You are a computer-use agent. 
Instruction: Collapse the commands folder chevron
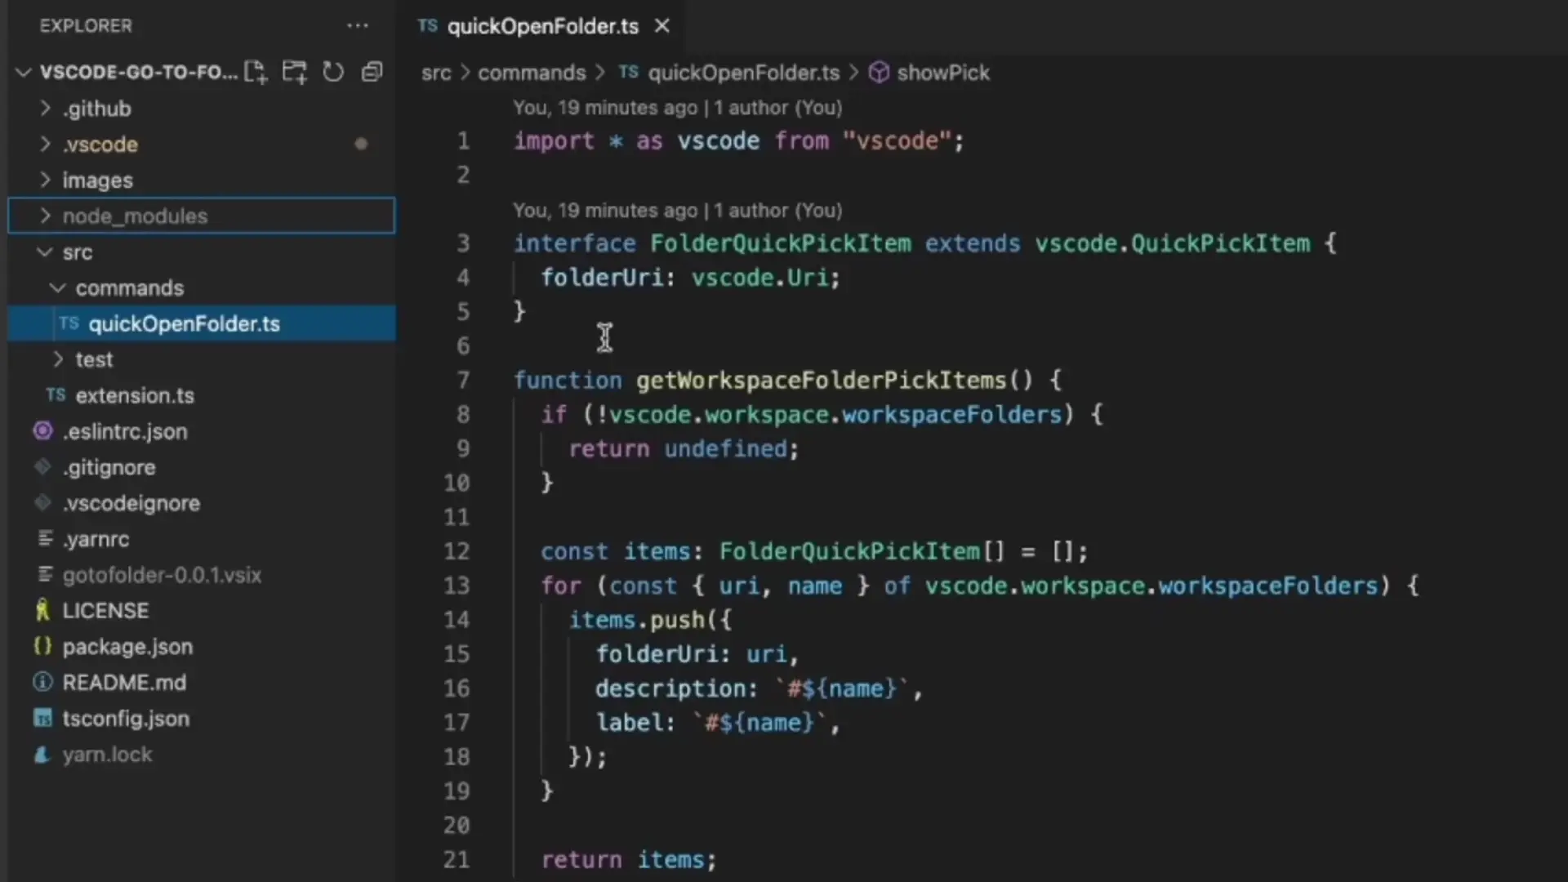[x=57, y=288]
